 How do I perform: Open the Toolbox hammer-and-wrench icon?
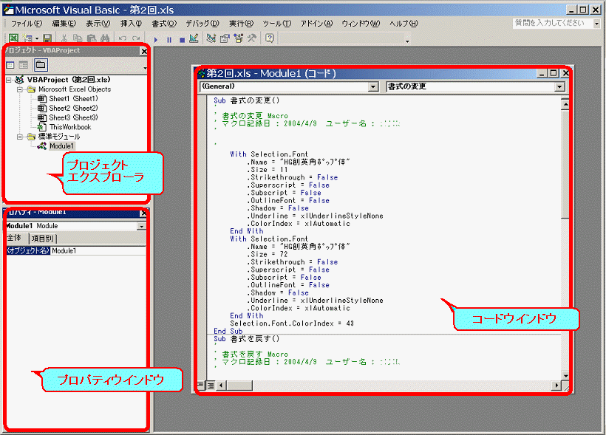[252, 38]
